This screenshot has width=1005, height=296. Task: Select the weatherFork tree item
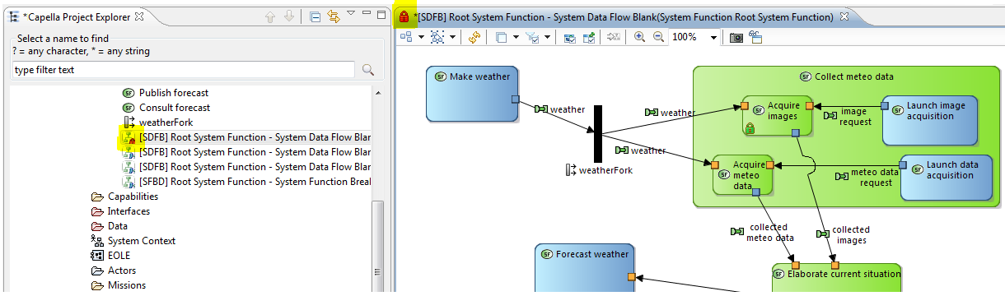[166, 123]
